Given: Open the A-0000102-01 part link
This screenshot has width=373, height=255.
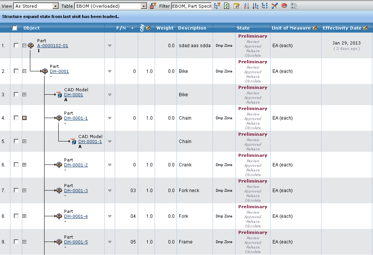Looking at the screenshot, I should (53, 46).
